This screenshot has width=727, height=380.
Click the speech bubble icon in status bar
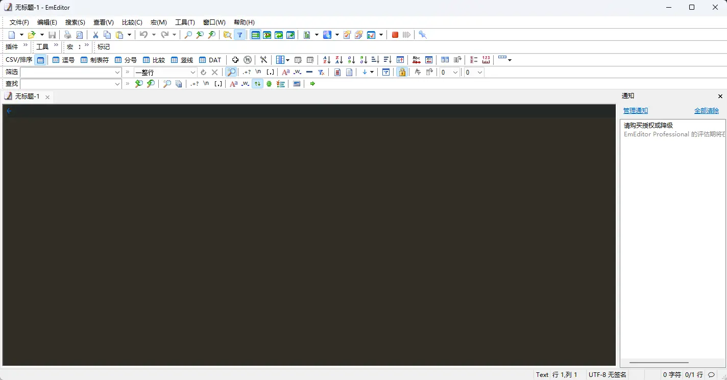(711, 375)
